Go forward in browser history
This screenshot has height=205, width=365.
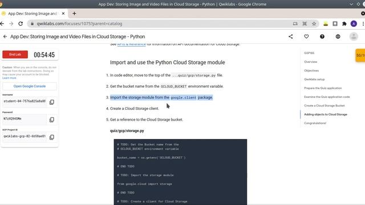[x=11, y=23]
